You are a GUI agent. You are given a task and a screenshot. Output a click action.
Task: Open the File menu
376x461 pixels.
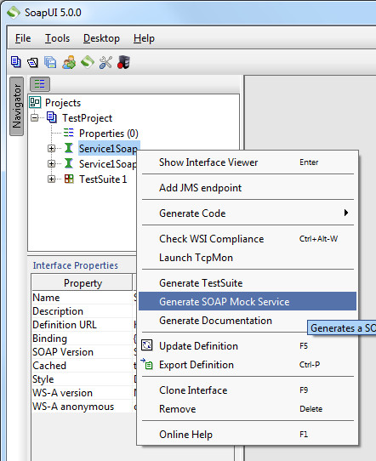pos(23,38)
